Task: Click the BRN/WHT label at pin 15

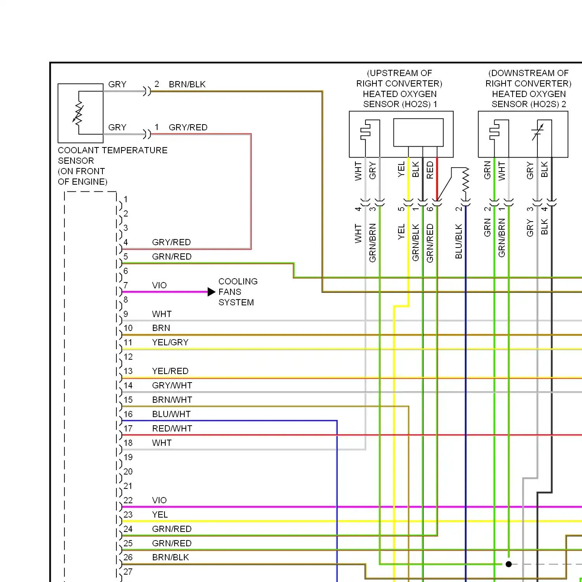Action: point(172,400)
